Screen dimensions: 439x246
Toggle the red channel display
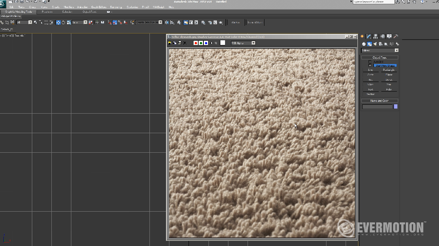196,43
